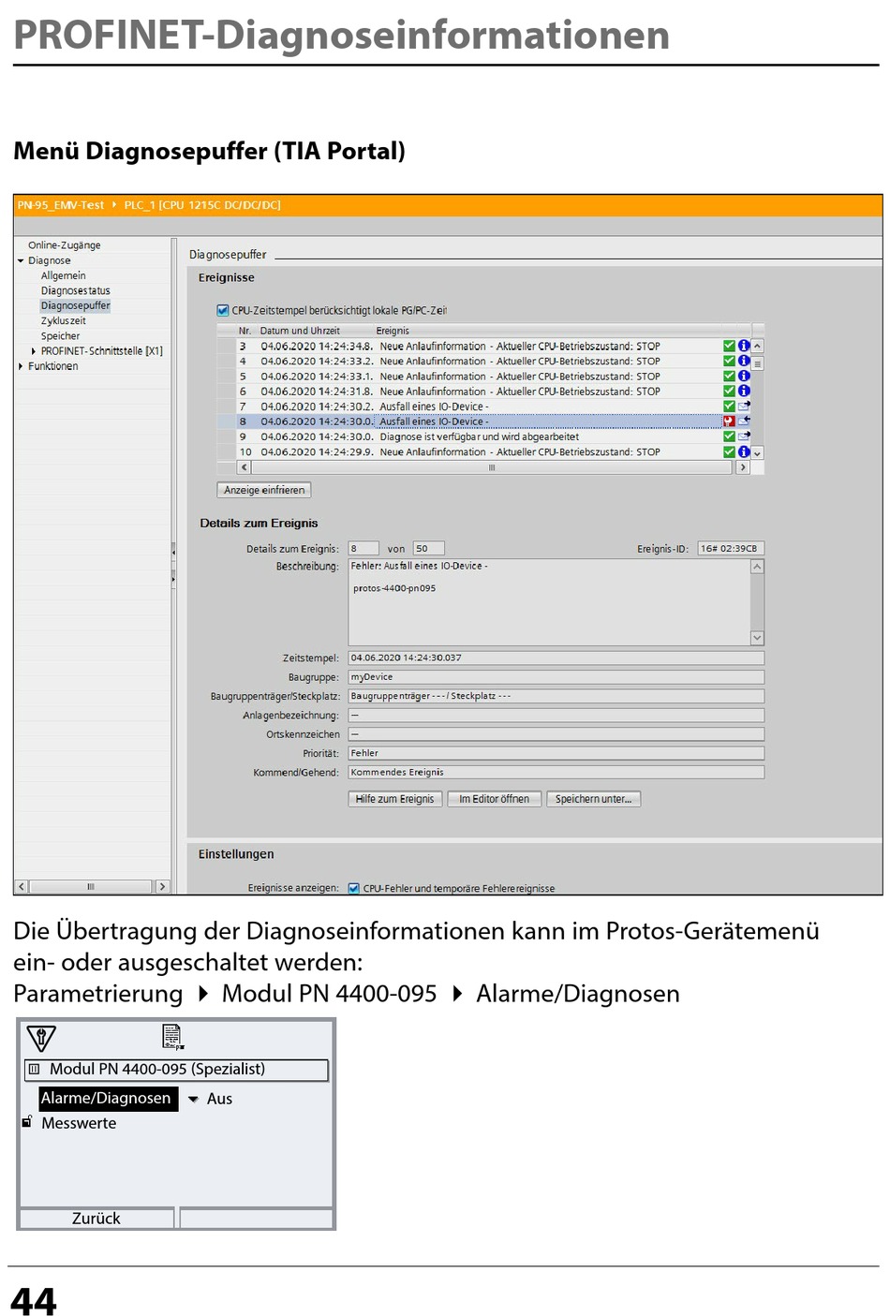
Task: Select Diagnosepuffer in the tree
Action: click(x=76, y=305)
